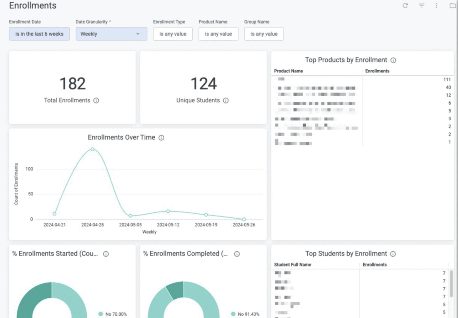The width and height of the screenshot is (458, 318).
Task: Click the 2024-04-21 data point on chart
Action: pos(55,214)
